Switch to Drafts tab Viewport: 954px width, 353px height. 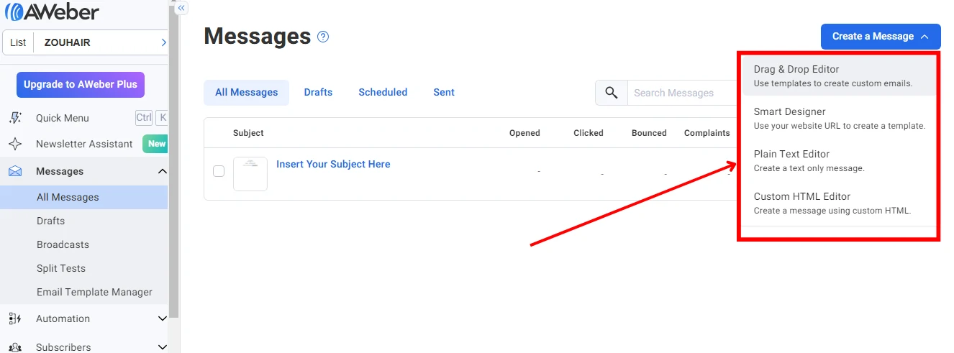coord(318,93)
